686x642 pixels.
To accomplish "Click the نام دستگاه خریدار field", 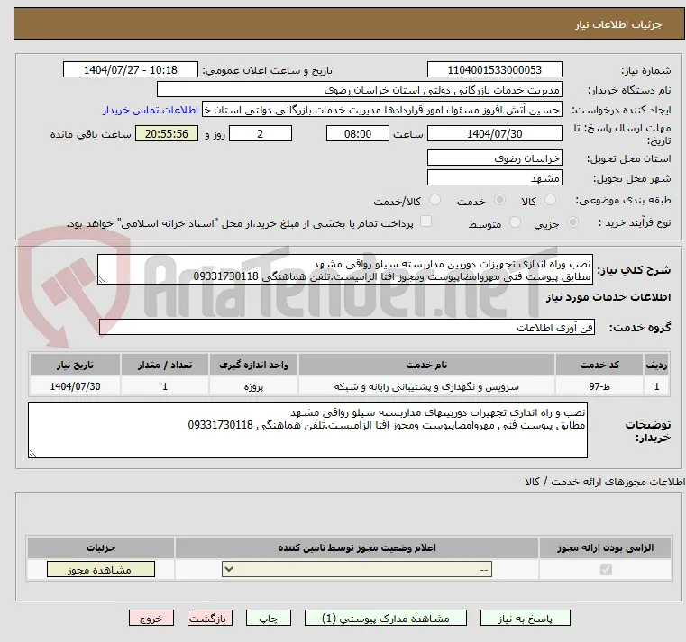I will point(359,90).
